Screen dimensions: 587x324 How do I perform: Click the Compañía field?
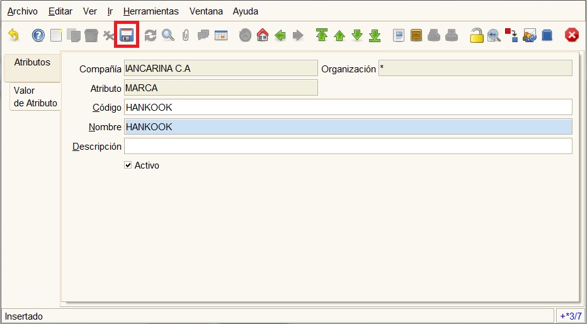coord(221,68)
